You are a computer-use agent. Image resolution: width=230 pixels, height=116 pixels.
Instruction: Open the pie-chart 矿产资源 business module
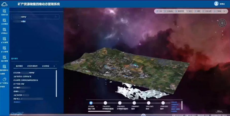4,82
